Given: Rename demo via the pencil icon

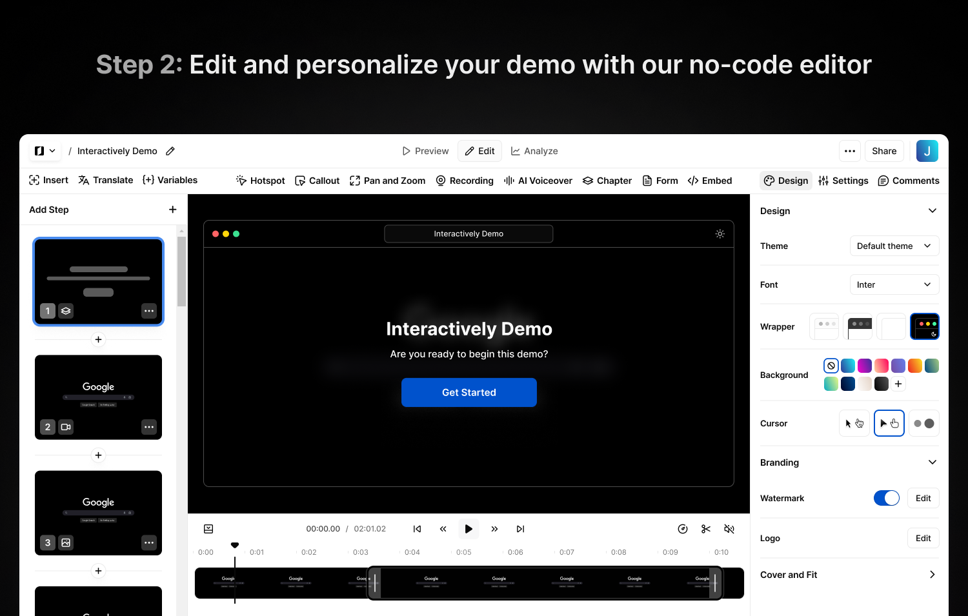Looking at the screenshot, I should [170, 151].
